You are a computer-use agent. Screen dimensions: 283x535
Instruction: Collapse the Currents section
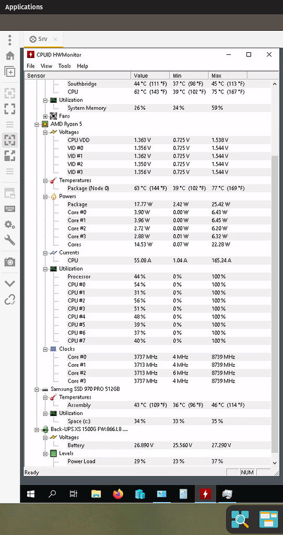pyautogui.click(x=45, y=253)
